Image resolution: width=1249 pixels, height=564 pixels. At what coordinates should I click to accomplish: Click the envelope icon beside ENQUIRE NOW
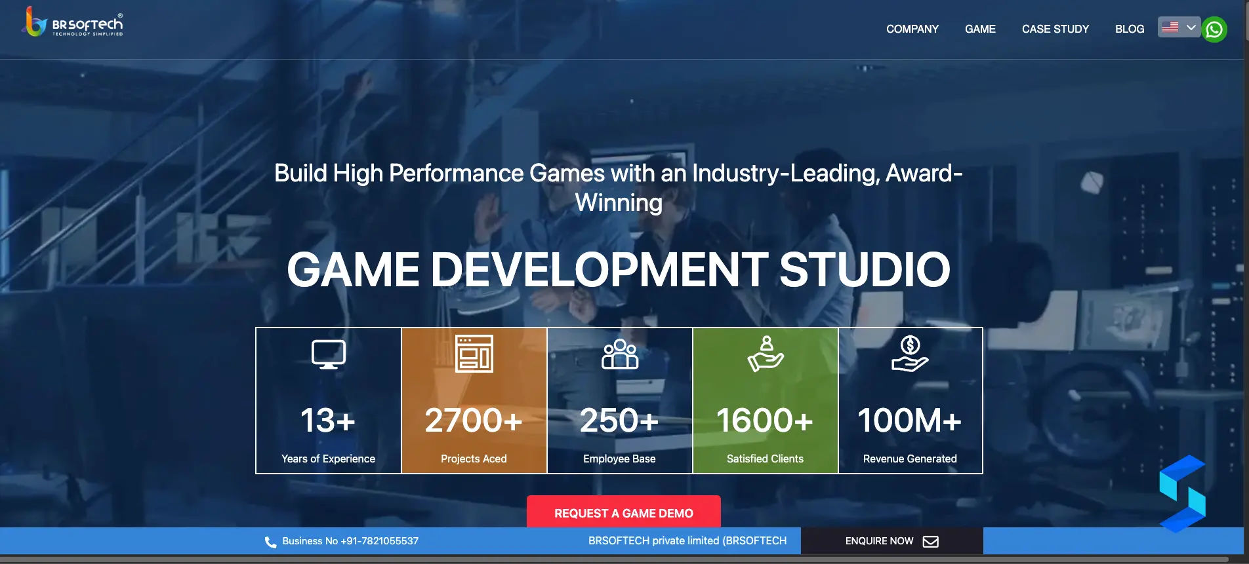931,541
